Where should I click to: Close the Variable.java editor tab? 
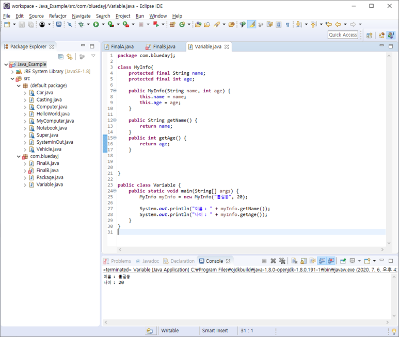227,47
